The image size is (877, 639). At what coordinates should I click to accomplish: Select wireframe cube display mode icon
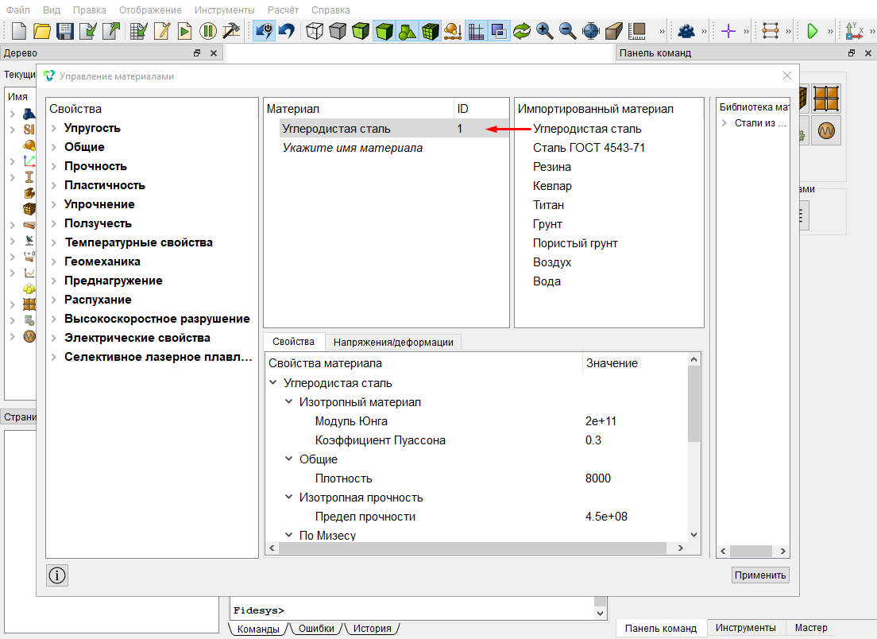pos(315,31)
